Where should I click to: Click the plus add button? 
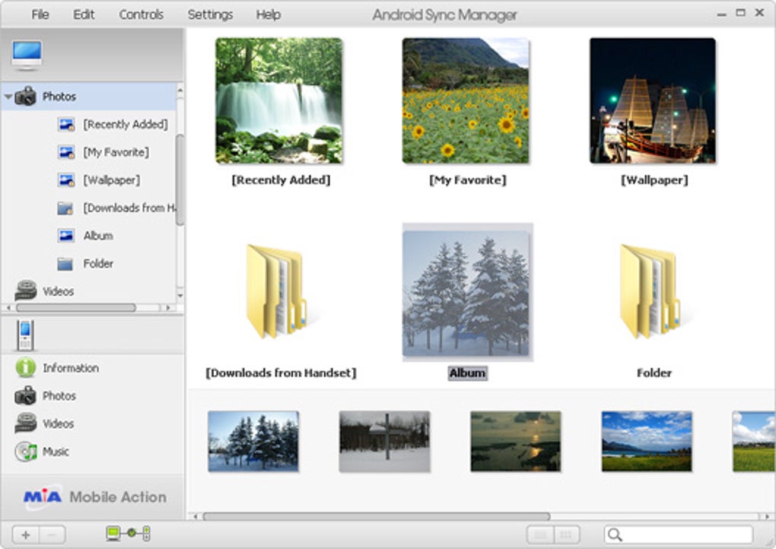coord(26,535)
